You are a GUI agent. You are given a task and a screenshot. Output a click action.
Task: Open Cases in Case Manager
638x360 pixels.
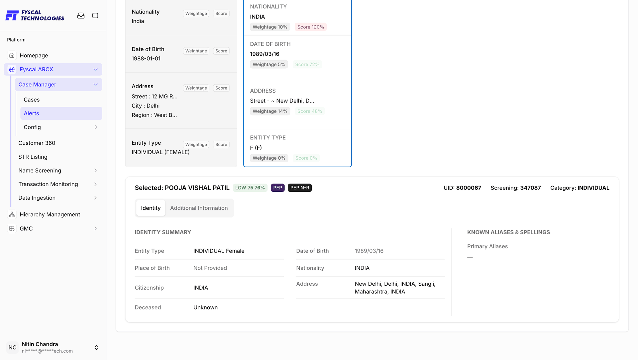coord(32,100)
